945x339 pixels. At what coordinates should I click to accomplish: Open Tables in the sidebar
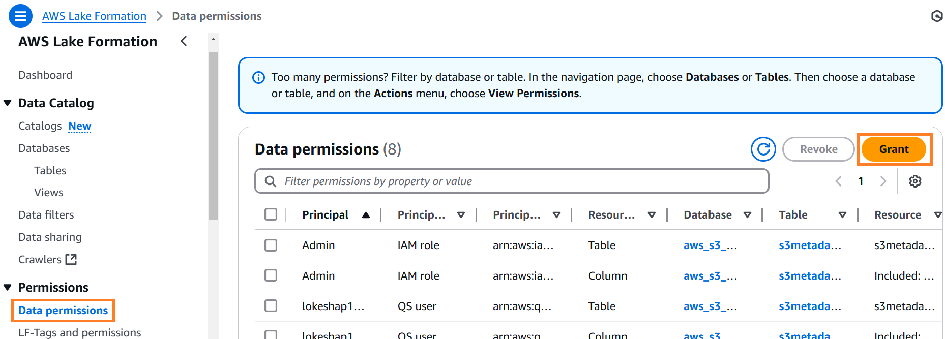click(50, 171)
